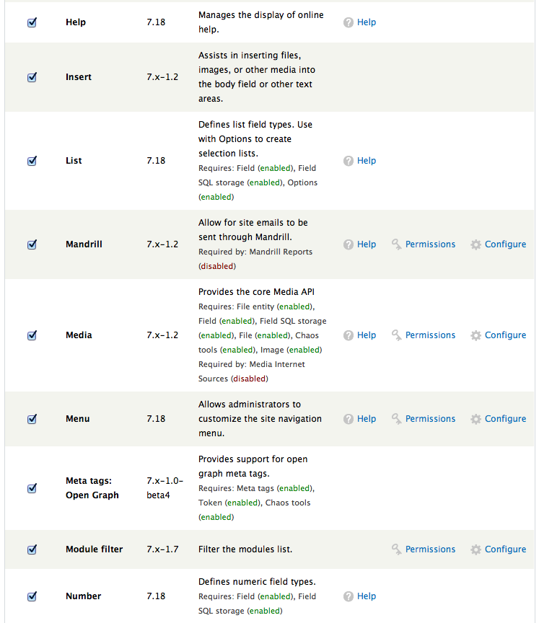Disable the Media module checkbox
The image size is (539, 623).
(x=32, y=335)
